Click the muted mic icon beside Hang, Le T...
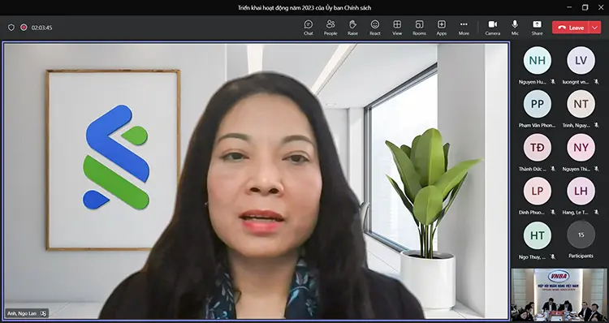The height and width of the screenshot is (323, 609). point(597,213)
